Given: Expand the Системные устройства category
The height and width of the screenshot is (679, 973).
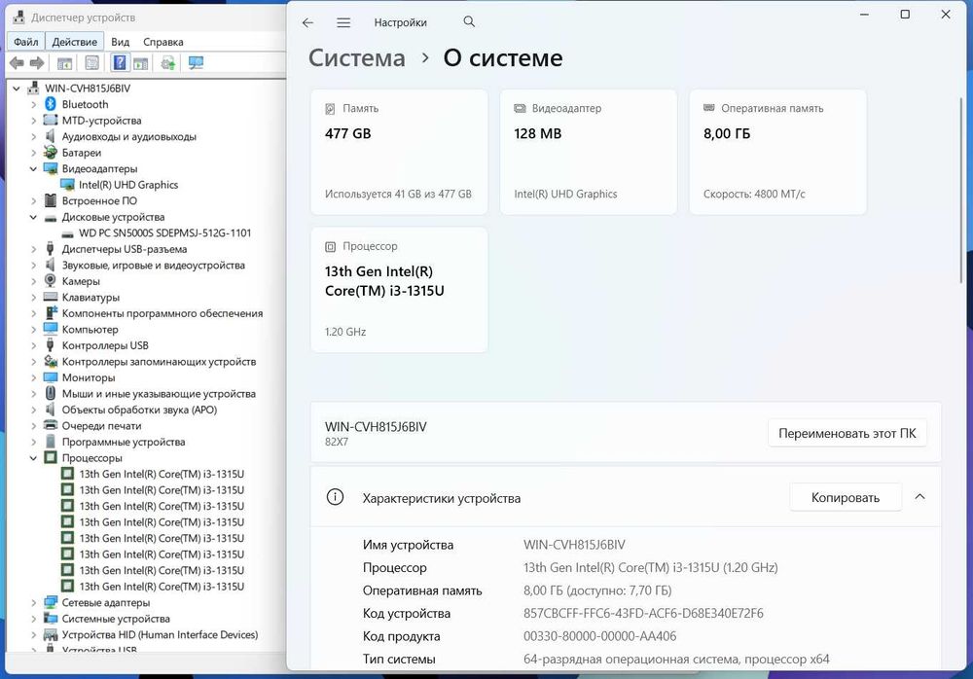Looking at the screenshot, I should [x=33, y=619].
